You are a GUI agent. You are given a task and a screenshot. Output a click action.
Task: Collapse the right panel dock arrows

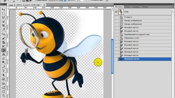[173, 4]
